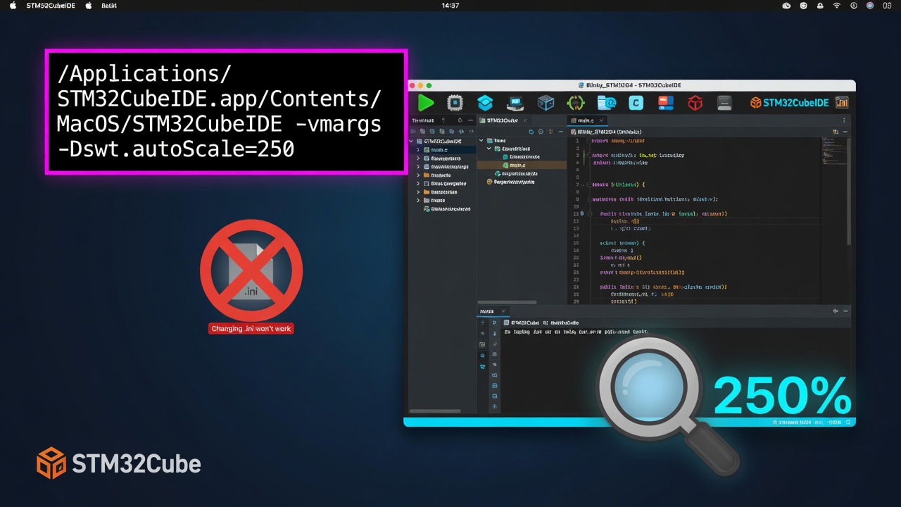
Task: Open the STM32CubeIDE menu in the macOS menu bar
Action: tap(51, 6)
